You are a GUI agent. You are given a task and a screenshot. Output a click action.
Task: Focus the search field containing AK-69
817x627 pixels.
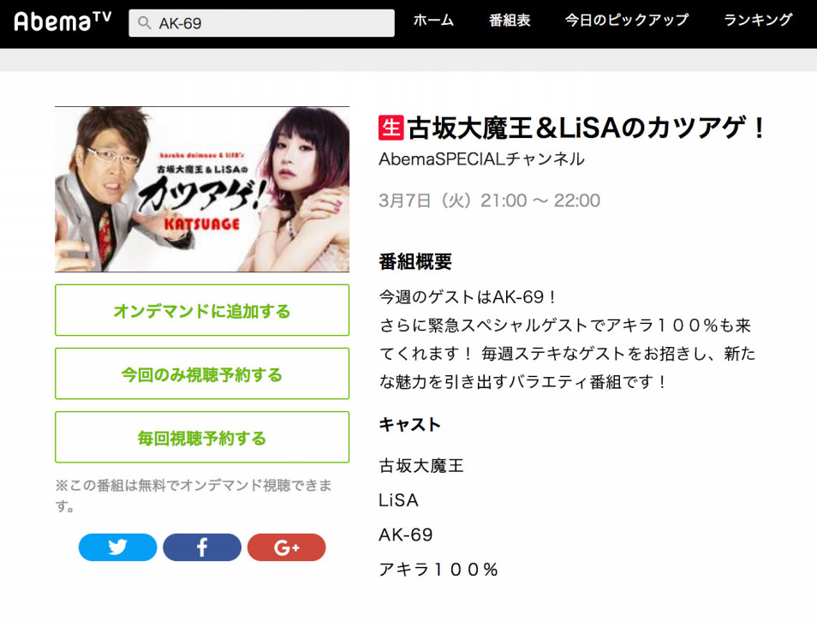261,23
